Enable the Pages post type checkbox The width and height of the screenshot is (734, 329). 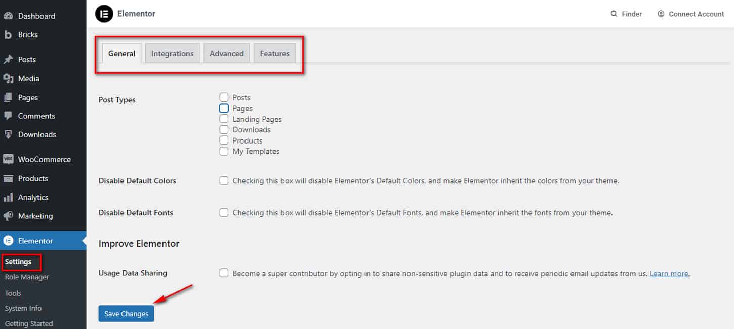coord(224,108)
